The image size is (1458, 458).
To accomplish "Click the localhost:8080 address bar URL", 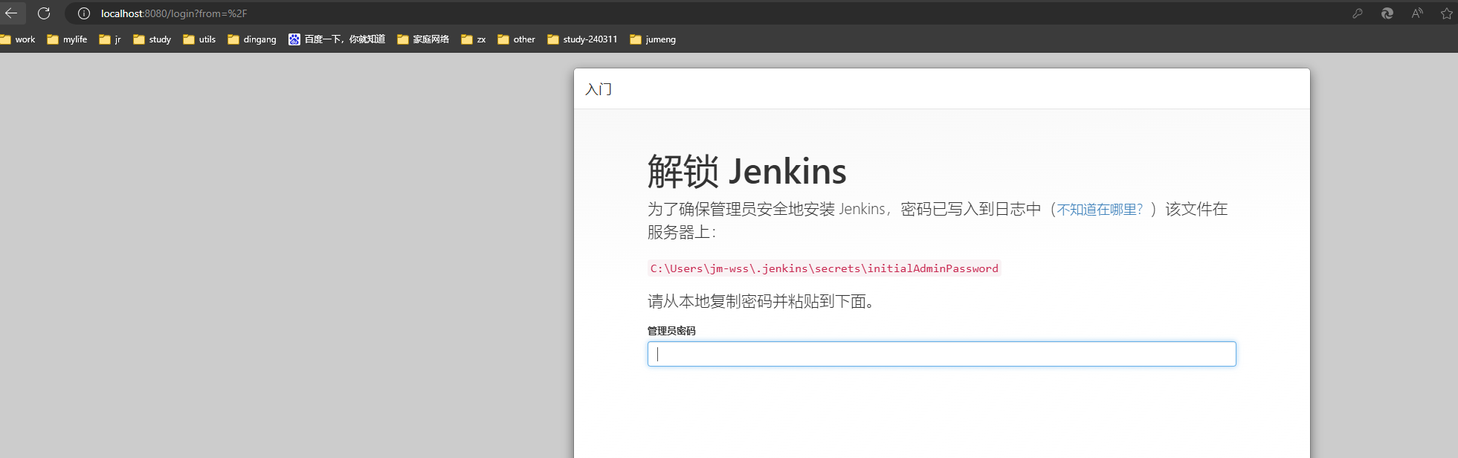I will coord(174,13).
